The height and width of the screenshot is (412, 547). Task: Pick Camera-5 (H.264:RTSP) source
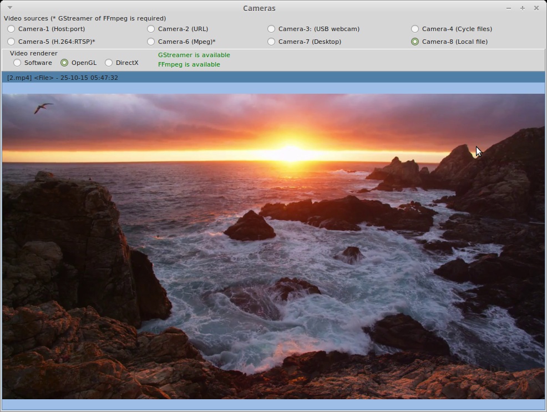pyautogui.click(x=11, y=42)
